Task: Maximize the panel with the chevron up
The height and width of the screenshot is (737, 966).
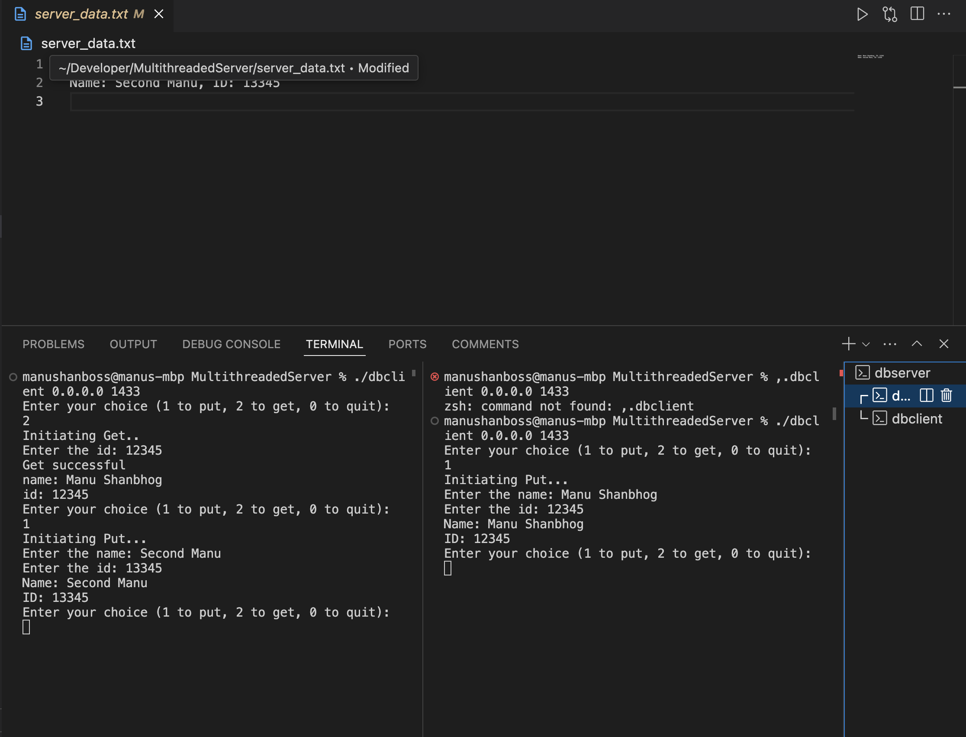Action: coord(917,344)
